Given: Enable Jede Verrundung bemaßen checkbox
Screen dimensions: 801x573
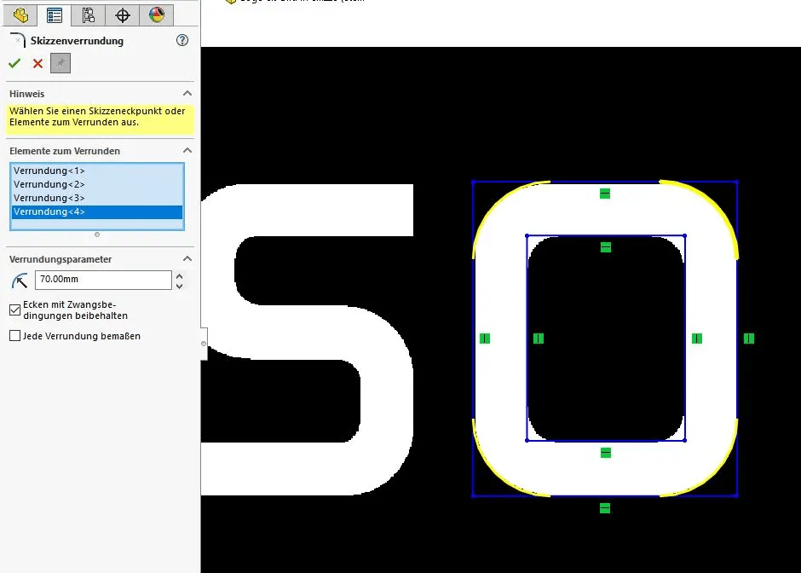Looking at the screenshot, I should (14, 336).
